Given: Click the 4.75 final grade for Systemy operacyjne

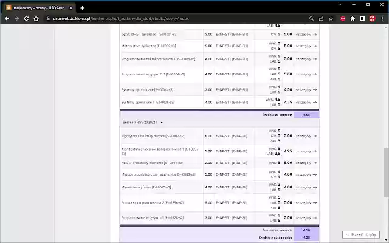Looking at the screenshot, I should tap(287, 102).
